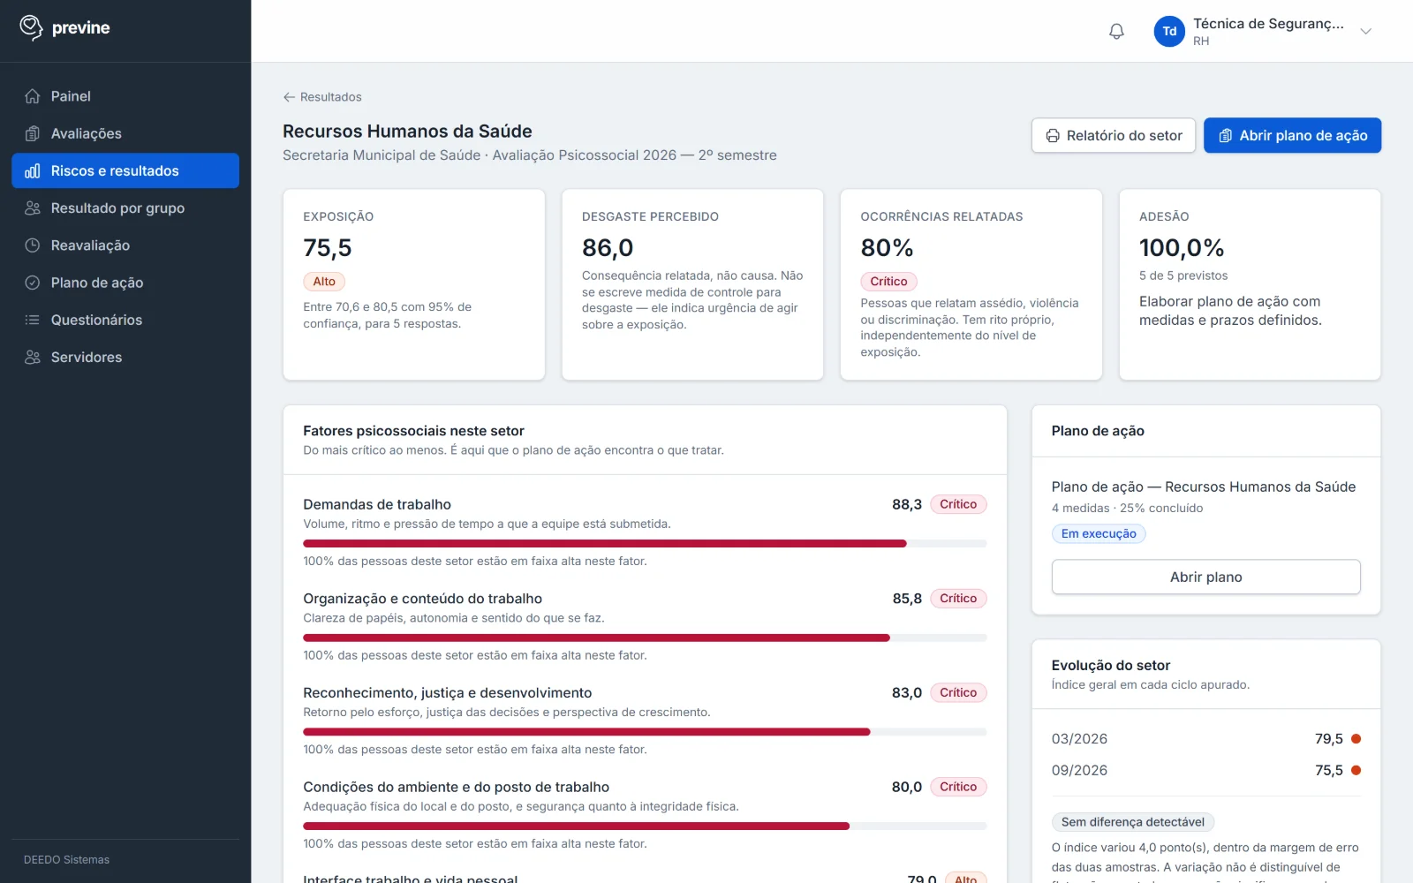1413x883 pixels.
Task: Click Abrir plano de ação button
Action: click(1292, 136)
